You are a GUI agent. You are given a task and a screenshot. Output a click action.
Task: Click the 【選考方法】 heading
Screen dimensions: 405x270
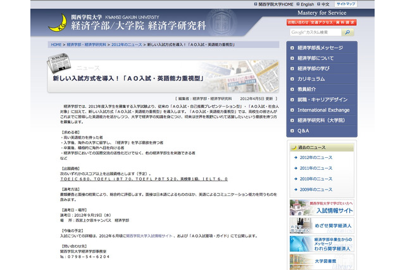(x=70, y=190)
